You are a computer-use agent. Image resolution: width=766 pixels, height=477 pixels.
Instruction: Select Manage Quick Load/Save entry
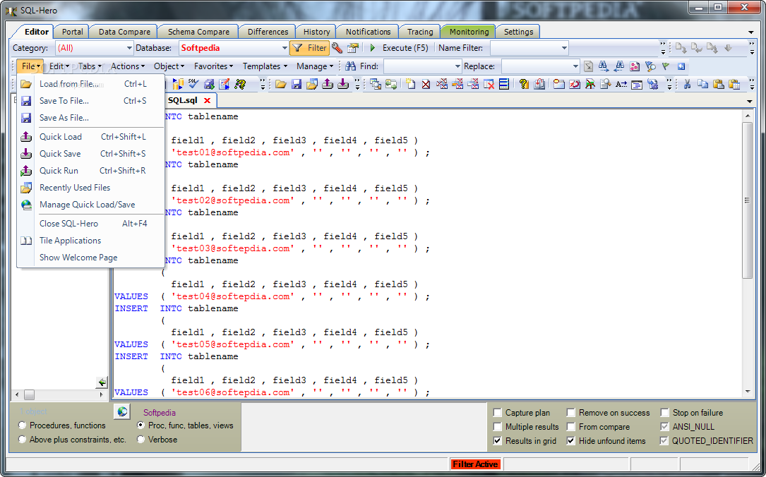[91, 205]
